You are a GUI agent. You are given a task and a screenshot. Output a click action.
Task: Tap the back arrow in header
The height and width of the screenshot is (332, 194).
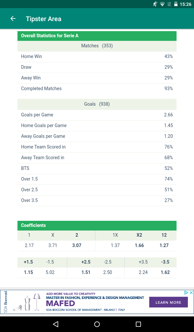point(13,18)
